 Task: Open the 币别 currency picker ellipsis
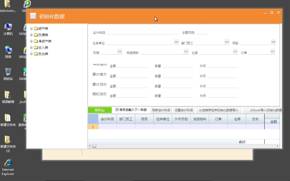[119, 51]
